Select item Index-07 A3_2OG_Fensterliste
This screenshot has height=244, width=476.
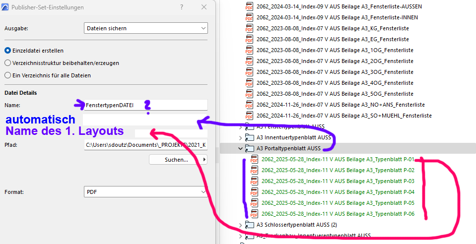[x=335, y=61]
